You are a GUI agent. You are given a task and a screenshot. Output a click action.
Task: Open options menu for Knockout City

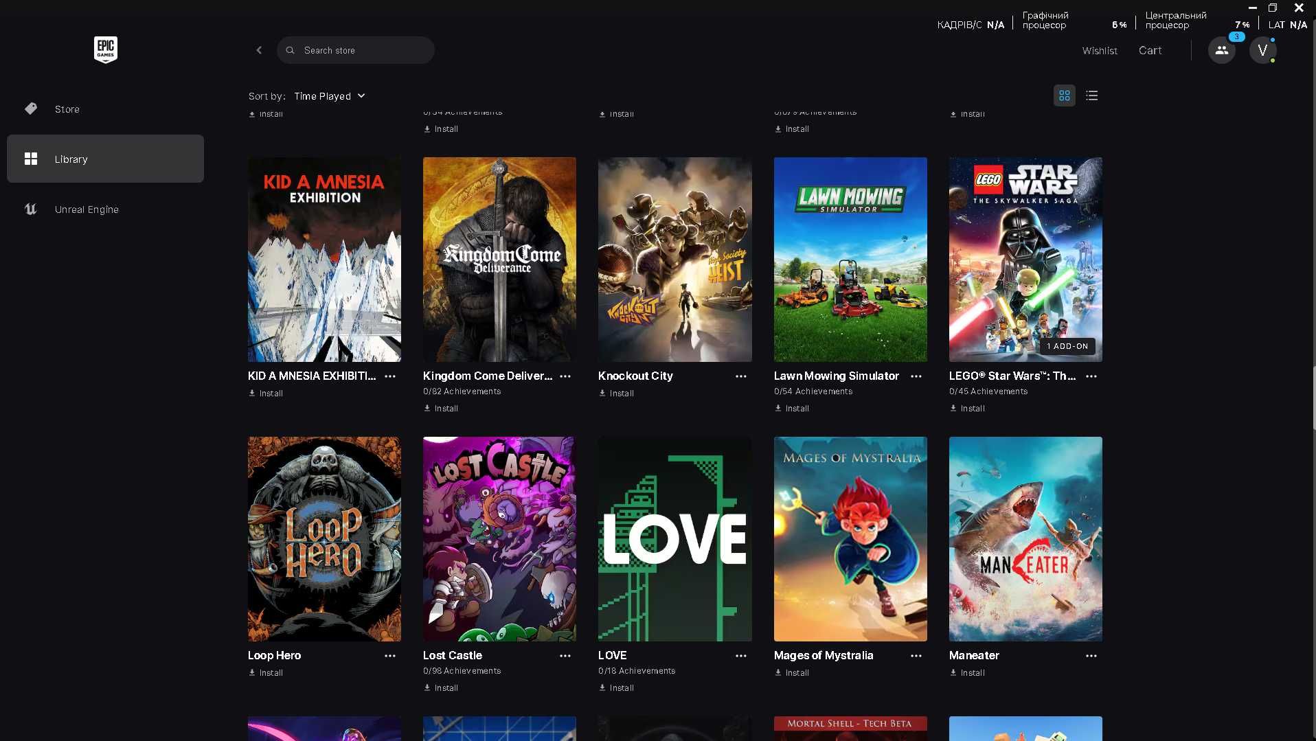tap(741, 376)
